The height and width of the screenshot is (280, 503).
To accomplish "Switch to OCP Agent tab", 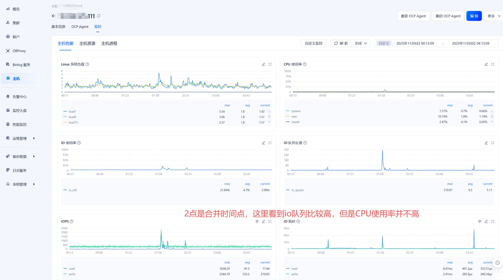I will point(80,27).
